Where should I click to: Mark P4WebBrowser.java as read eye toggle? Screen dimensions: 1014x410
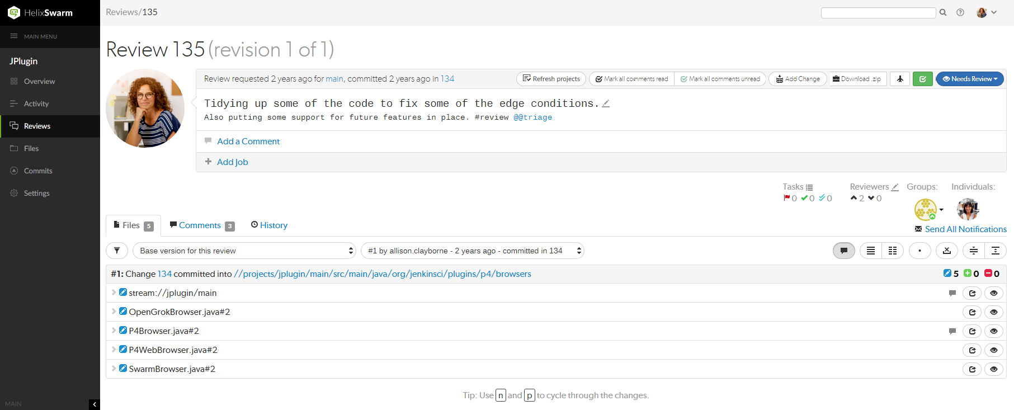[x=994, y=350]
